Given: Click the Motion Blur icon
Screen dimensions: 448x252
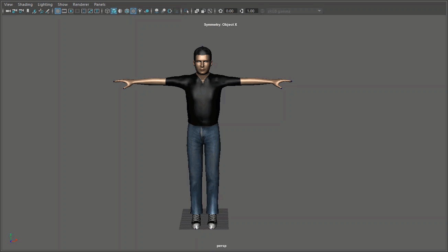Looking at the screenshot, I should (x=163, y=11).
